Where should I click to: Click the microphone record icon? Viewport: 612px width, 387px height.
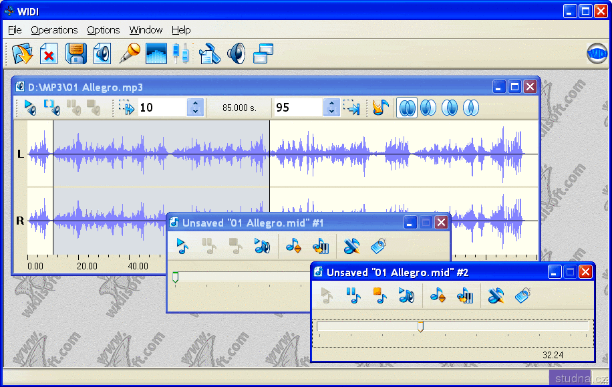pyautogui.click(x=129, y=53)
